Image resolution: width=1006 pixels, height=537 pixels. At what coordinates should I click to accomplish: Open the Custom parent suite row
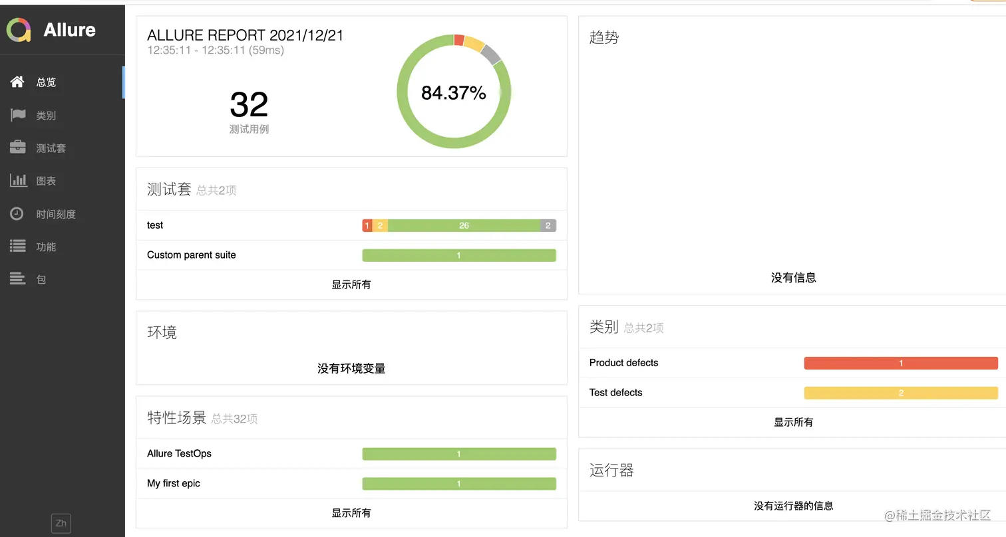click(x=351, y=255)
